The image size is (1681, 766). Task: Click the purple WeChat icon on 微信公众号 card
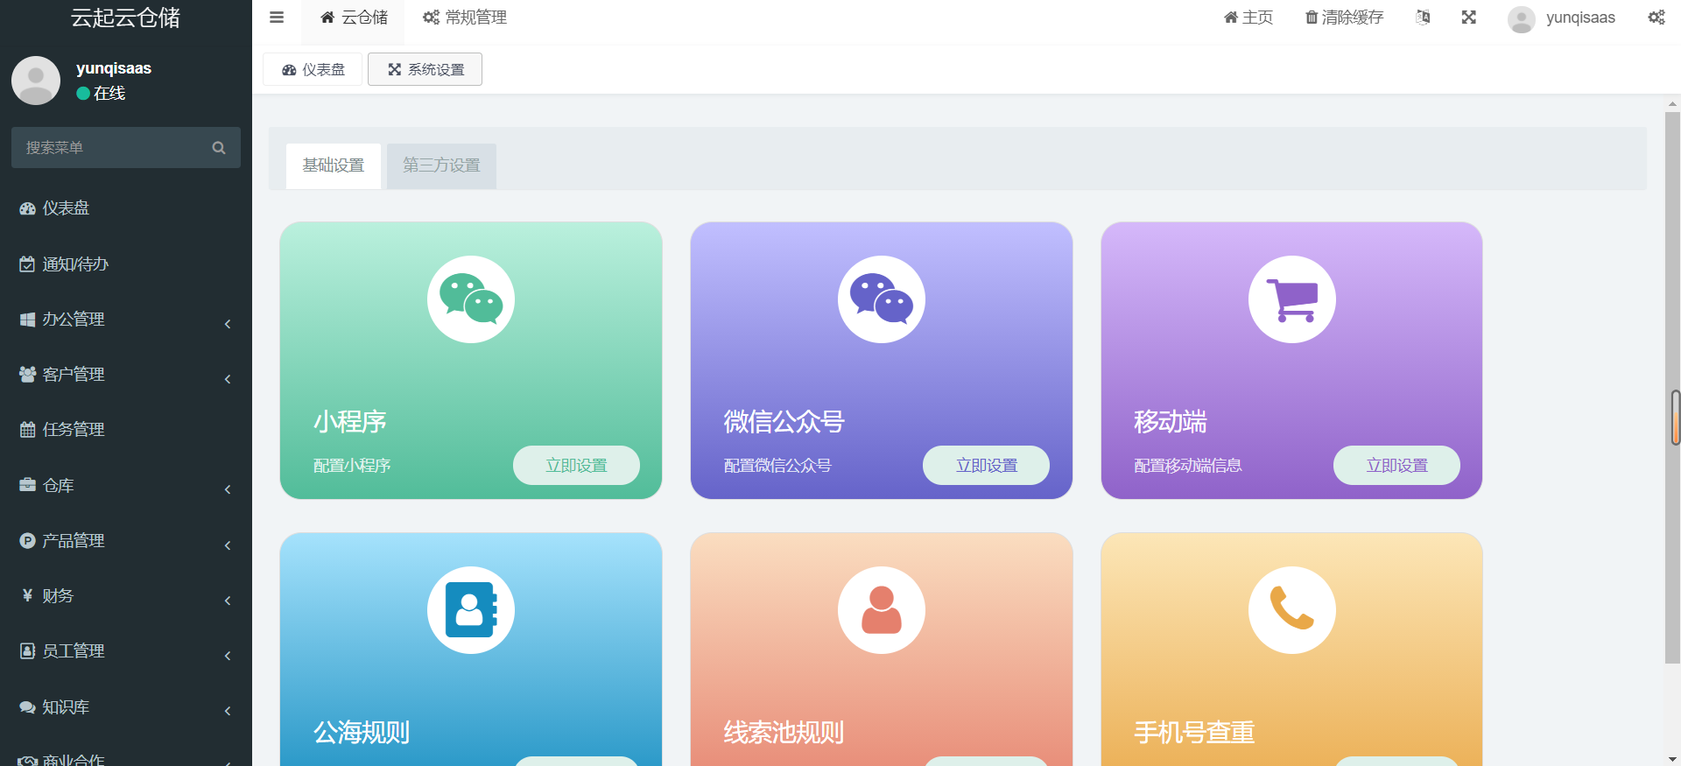coord(882,299)
